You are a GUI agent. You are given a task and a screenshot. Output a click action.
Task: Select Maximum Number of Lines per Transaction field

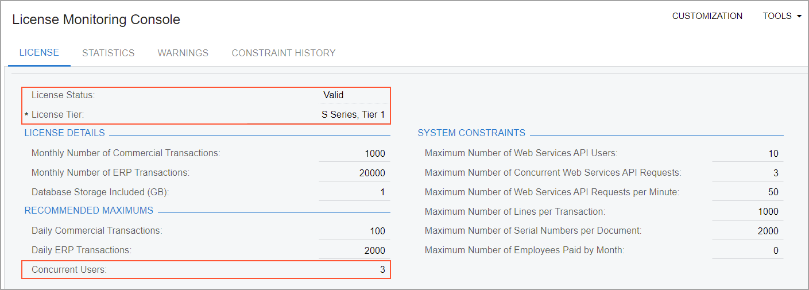[x=747, y=212]
